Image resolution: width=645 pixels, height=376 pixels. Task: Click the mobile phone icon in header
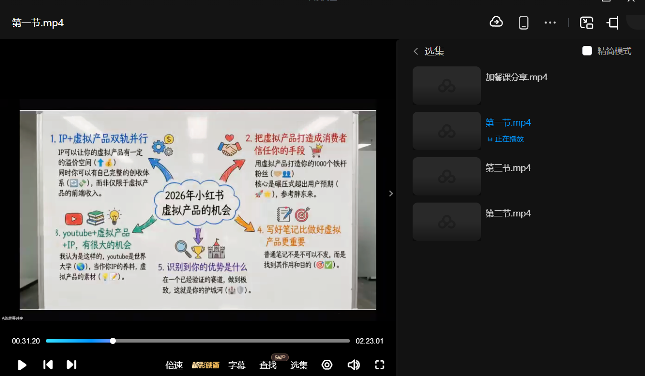point(524,22)
